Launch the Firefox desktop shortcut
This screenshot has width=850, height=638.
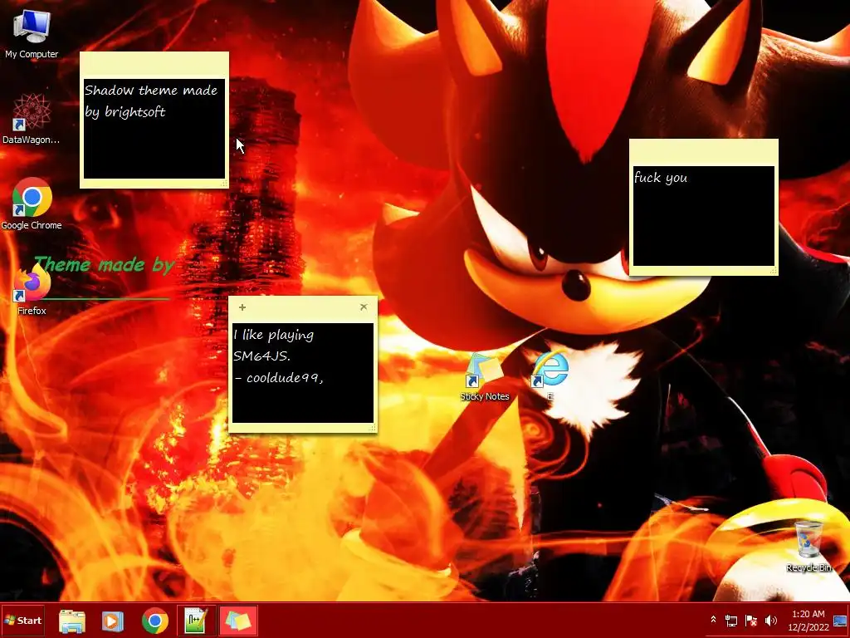tap(32, 290)
